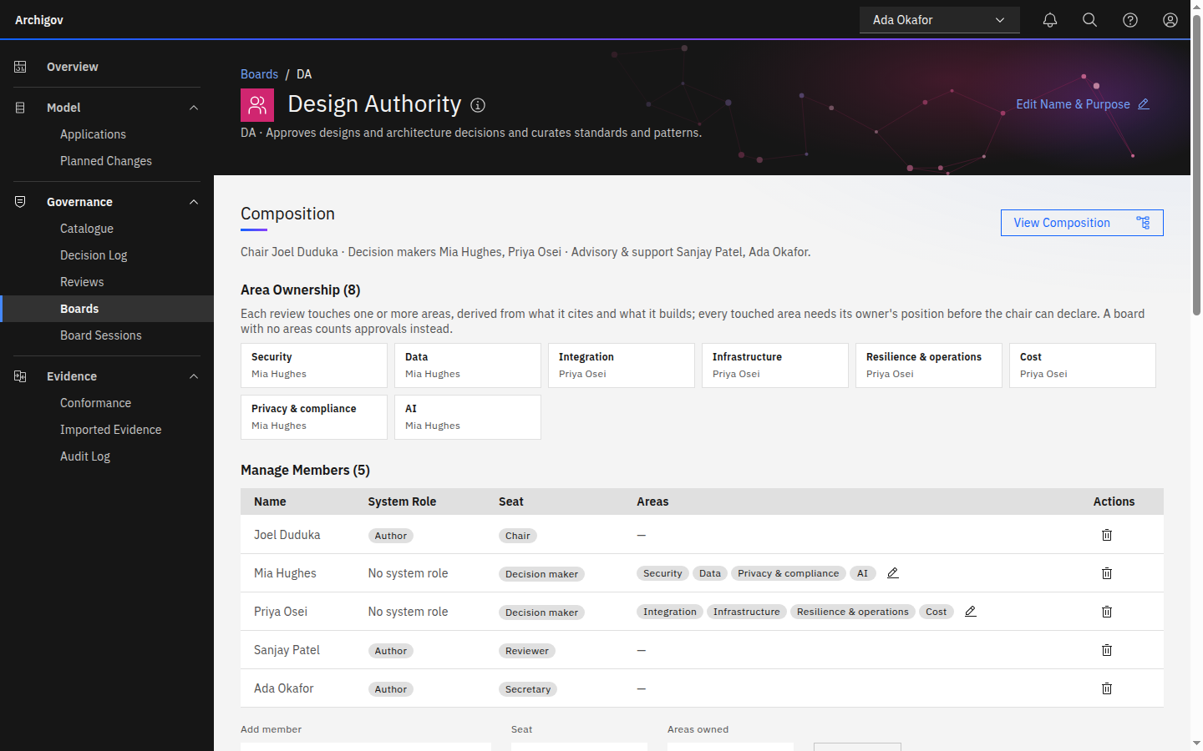
Task: Open Imported Evidence in the sidebar
Action: tap(107, 430)
